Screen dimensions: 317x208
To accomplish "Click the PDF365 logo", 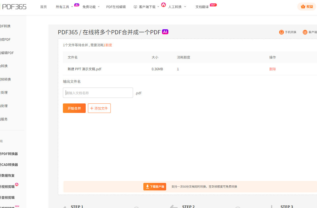I will coord(14,7).
